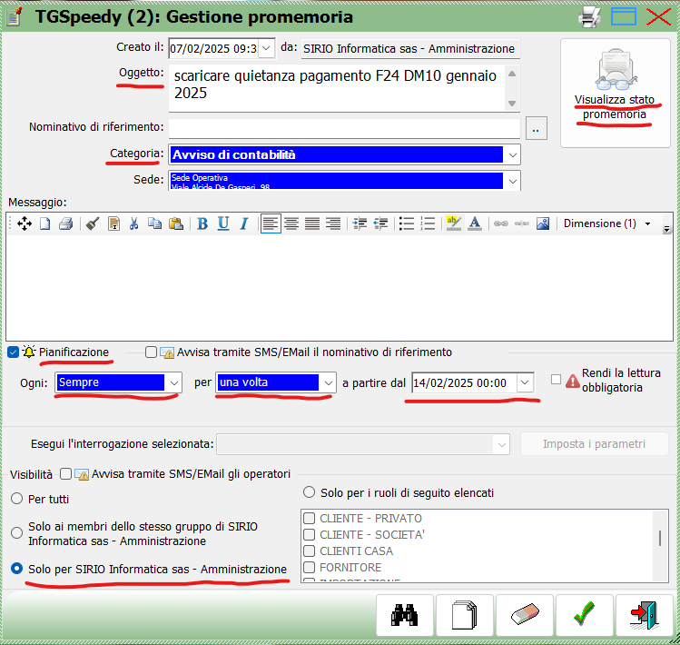Screen dimensions: 680x645
Task: Click the eraser clear button
Action: [525, 616]
